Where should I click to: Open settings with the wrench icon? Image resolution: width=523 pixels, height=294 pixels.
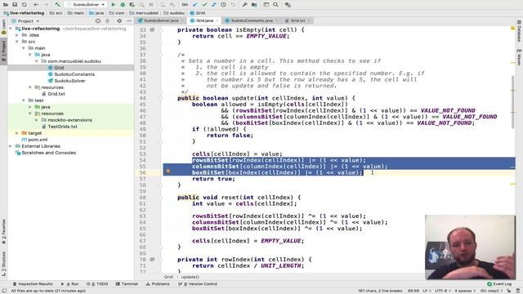pyautogui.click(x=245, y=5)
